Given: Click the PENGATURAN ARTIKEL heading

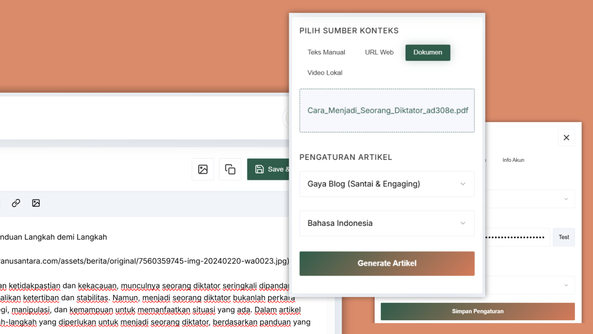Looking at the screenshot, I should (346, 157).
